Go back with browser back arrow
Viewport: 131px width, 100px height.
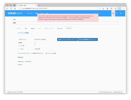pos(7,8)
